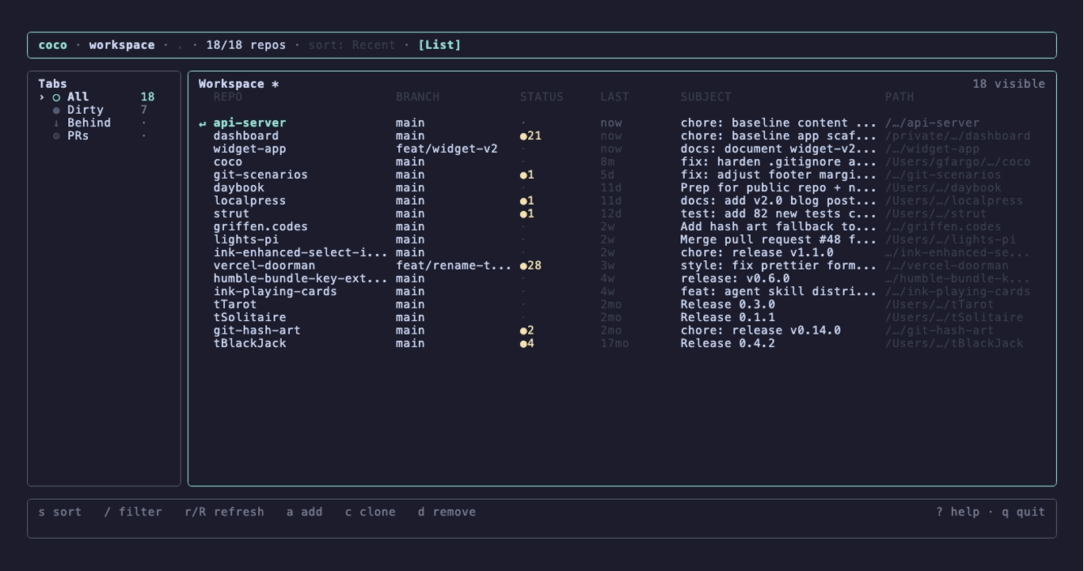The width and height of the screenshot is (1084, 571).
Task: Open the ? help shortcut
Action: click(957, 512)
